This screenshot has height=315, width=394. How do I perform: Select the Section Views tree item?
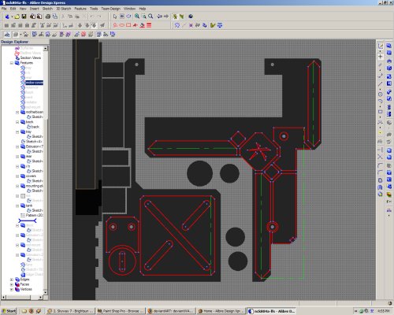tap(31, 57)
